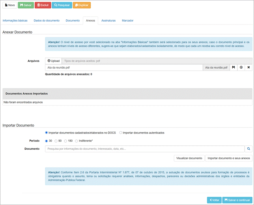Viewport: 254px width, 205px height.
Task: Click the blue Pesquisar button
Action: coord(62,6)
